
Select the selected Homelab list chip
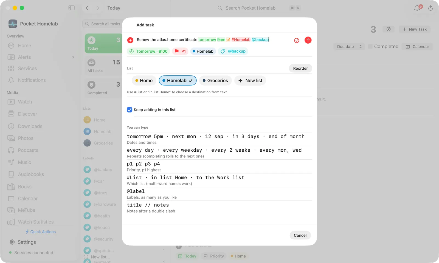[x=178, y=80]
